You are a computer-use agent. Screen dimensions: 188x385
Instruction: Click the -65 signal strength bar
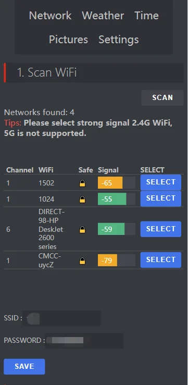117,183
